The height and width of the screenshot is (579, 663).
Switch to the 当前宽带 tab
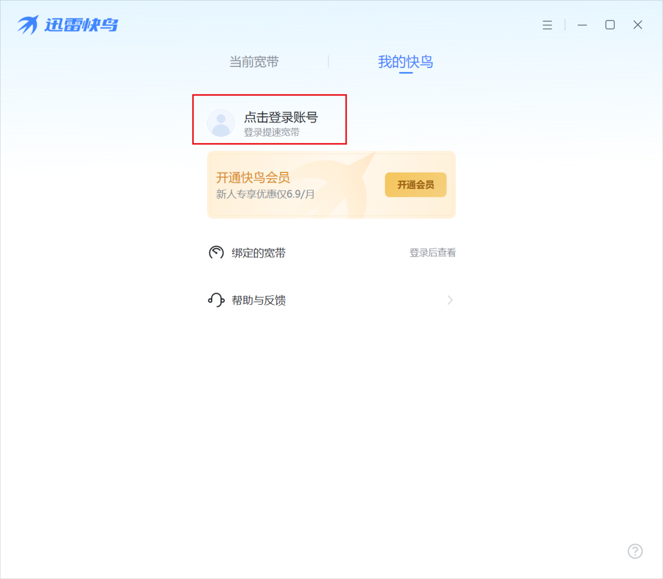pos(254,62)
